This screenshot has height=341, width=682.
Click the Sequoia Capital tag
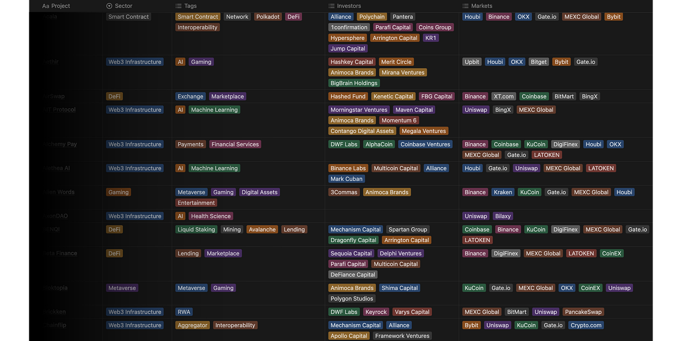[x=351, y=253]
